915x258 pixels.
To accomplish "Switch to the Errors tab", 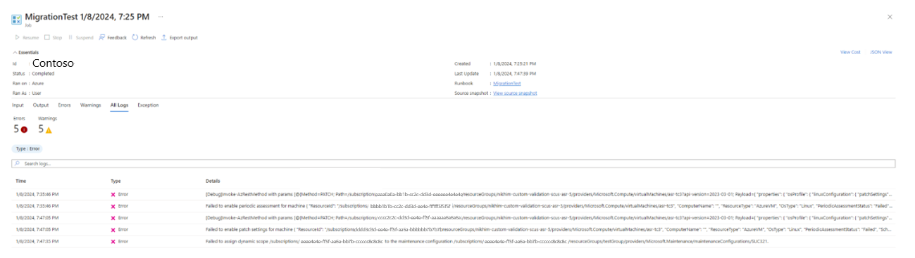I will (x=64, y=105).
